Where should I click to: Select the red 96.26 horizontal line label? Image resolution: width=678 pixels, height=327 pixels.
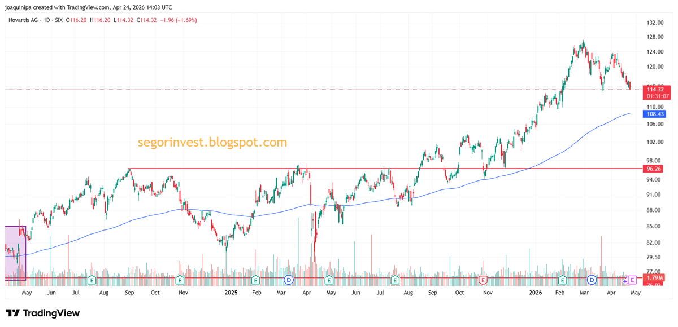pos(654,169)
